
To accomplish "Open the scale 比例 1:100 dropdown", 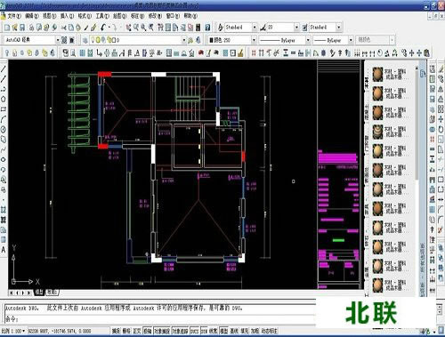I will coord(23,331).
